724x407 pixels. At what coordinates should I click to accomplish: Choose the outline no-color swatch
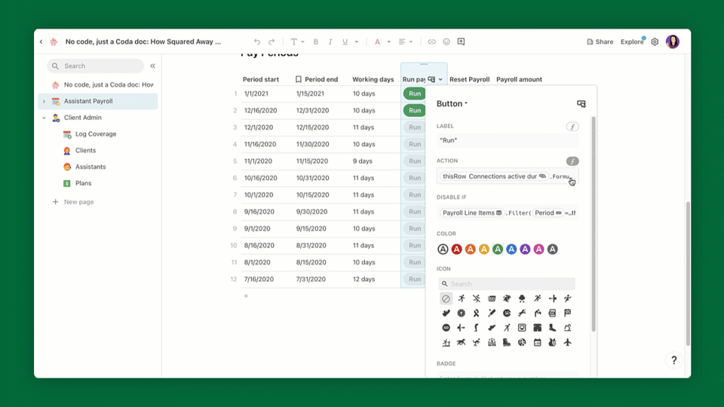pyautogui.click(x=443, y=249)
